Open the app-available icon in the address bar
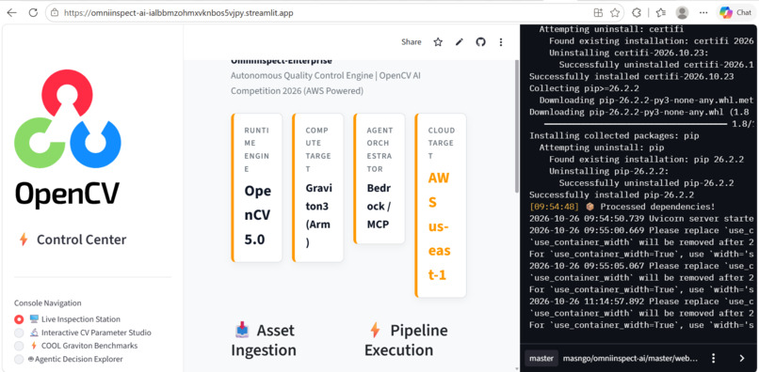This screenshot has height=372, width=759. pos(598,13)
